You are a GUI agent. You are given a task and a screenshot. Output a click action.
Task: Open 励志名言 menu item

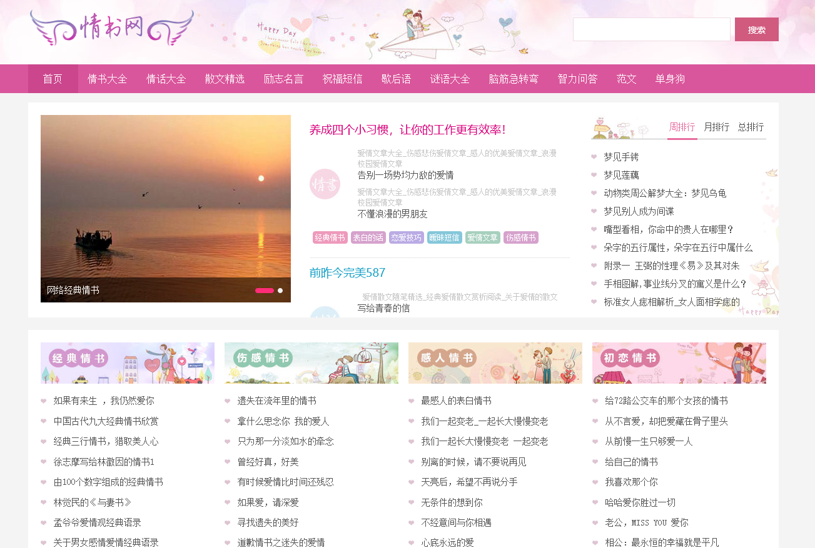(x=283, y=79)
